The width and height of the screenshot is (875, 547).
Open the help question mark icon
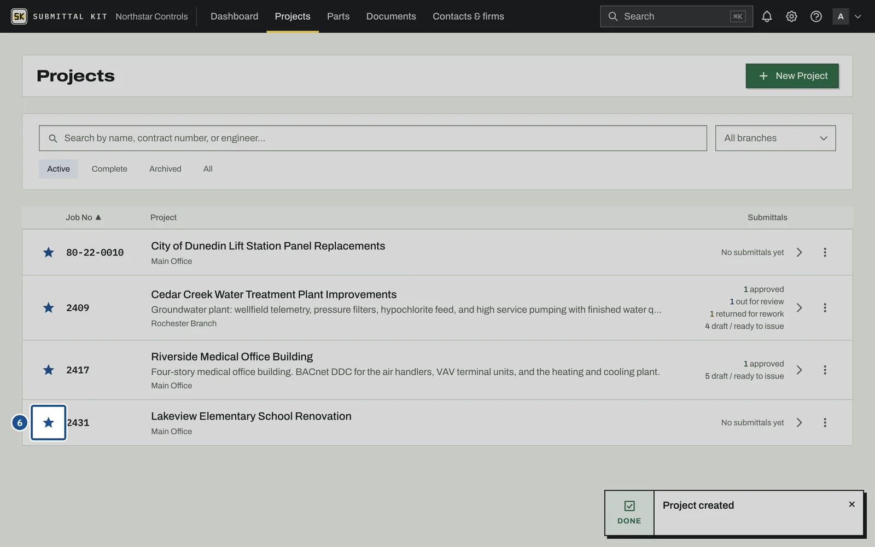click(816, 16)
